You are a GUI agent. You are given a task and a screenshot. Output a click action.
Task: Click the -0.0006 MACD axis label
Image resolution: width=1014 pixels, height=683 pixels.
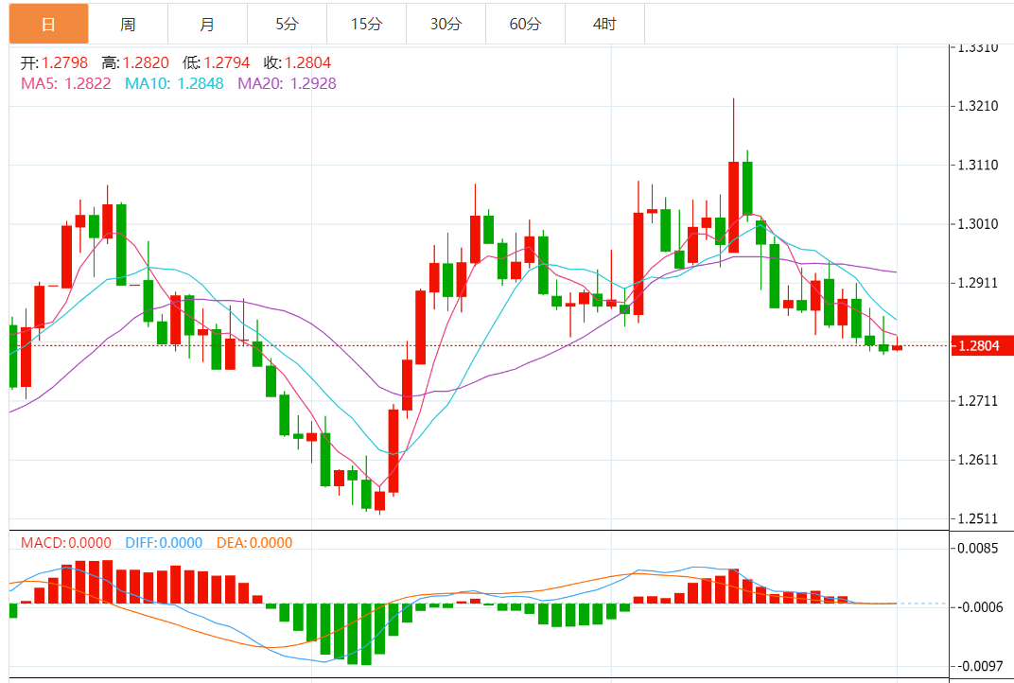[978, 607]
